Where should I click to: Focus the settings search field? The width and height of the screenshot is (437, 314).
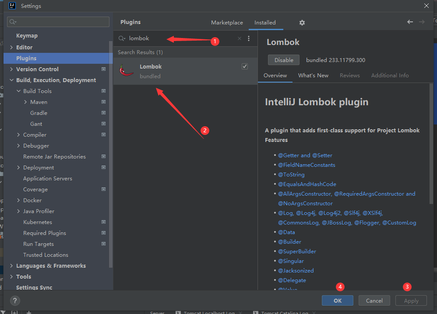[58, 22]
